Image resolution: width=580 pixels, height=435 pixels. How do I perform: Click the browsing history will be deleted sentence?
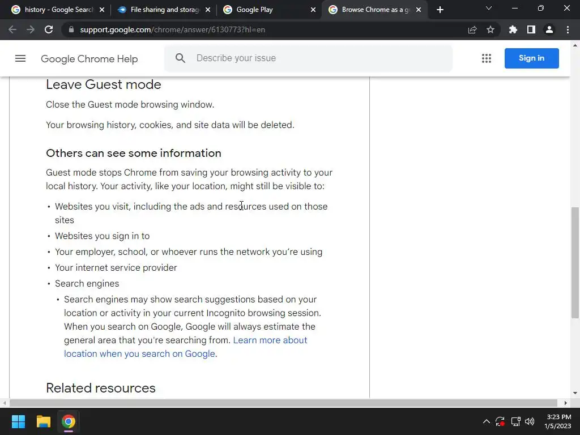[x=170, y=125]
